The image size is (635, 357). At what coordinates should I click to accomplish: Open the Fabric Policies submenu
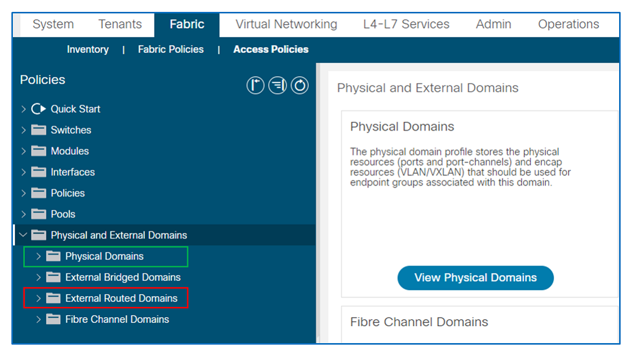click(171, 50)
